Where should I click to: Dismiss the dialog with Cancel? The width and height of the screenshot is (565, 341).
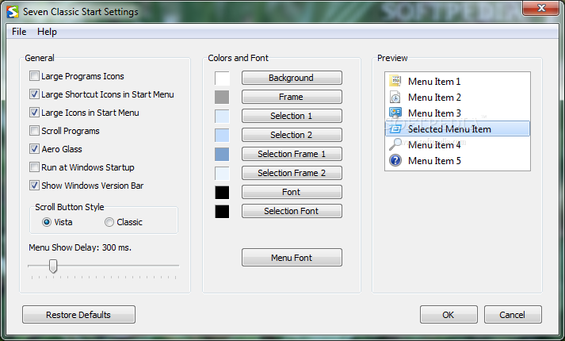(x=513, y=315)
